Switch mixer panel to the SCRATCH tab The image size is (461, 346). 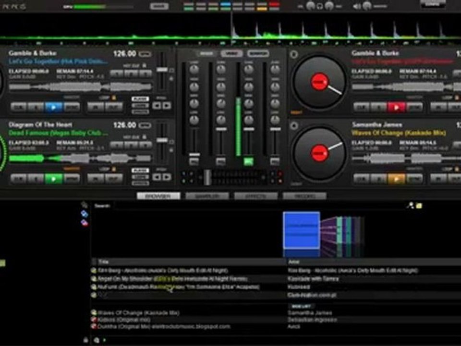(x=258, y=53)
